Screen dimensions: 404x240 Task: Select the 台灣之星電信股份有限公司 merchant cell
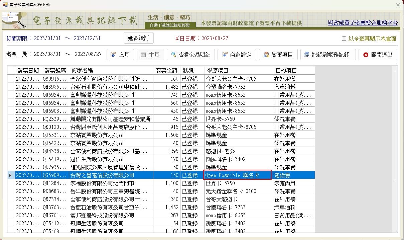point(111,175)
